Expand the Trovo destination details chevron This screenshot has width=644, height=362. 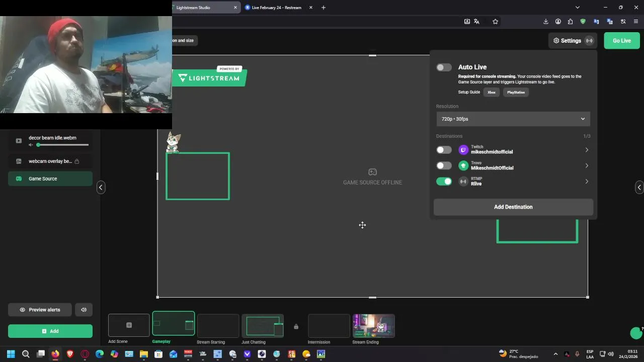[587, 165]
